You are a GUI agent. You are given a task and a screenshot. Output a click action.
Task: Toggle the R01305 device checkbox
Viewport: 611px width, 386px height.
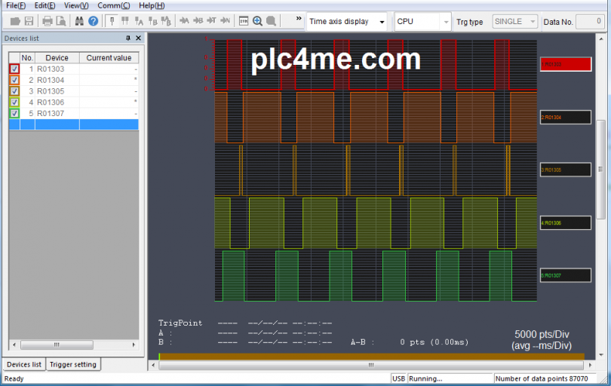[14, 91]
